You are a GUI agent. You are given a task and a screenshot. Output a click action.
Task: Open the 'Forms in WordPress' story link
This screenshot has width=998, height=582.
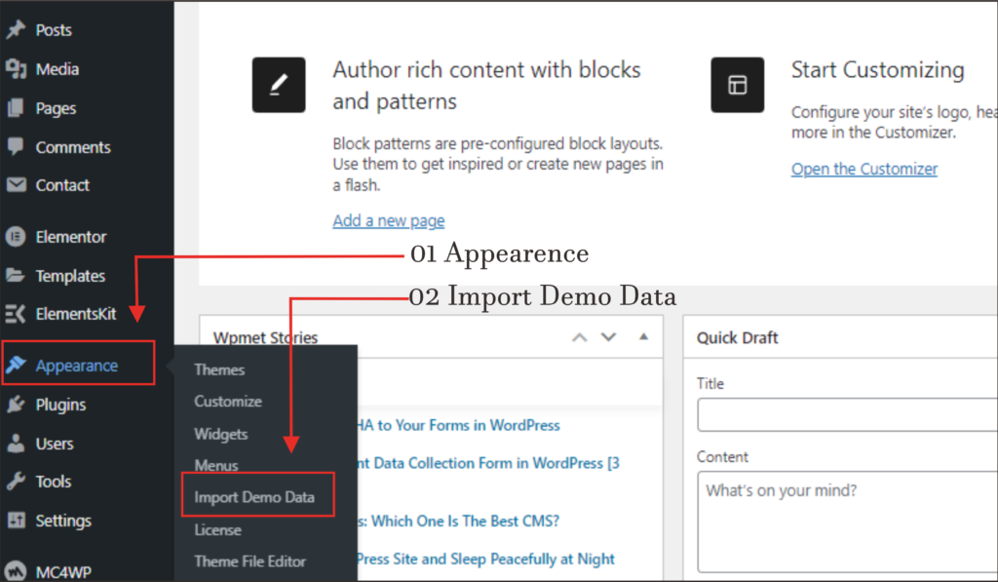(458, 425)
